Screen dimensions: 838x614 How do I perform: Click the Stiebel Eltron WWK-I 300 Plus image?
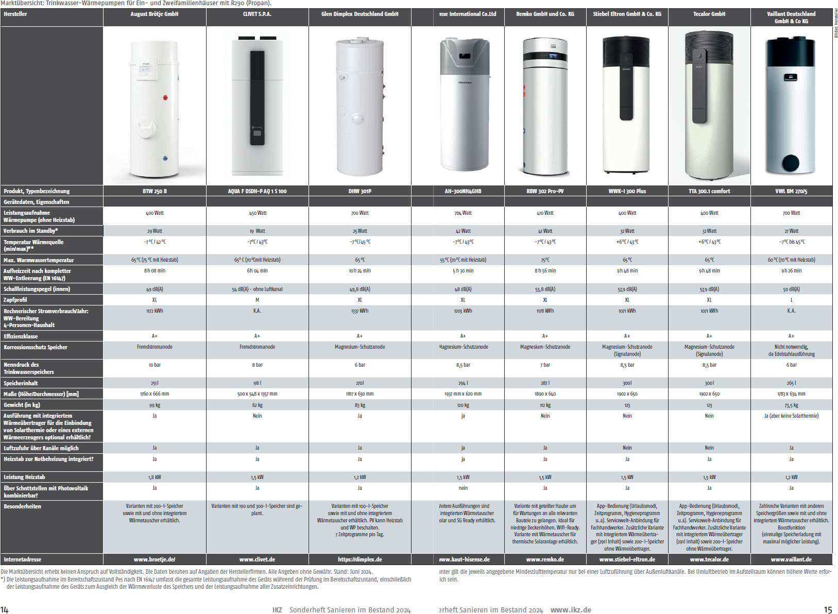pyautogui.click(x=627, y=106)
